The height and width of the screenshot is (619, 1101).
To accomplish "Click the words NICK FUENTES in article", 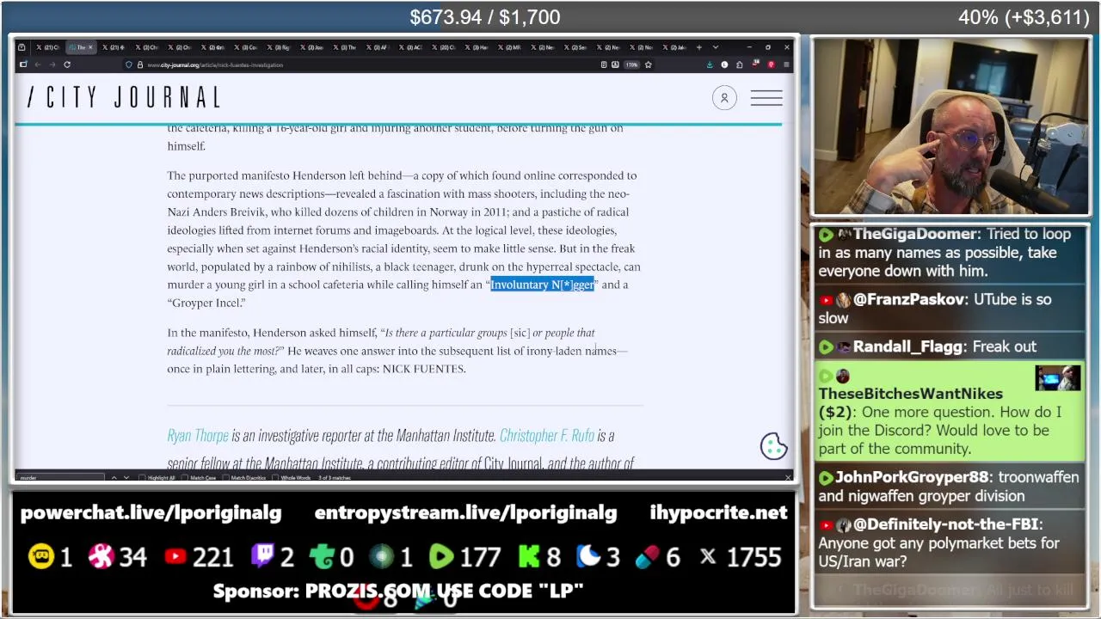I will 423,369.
